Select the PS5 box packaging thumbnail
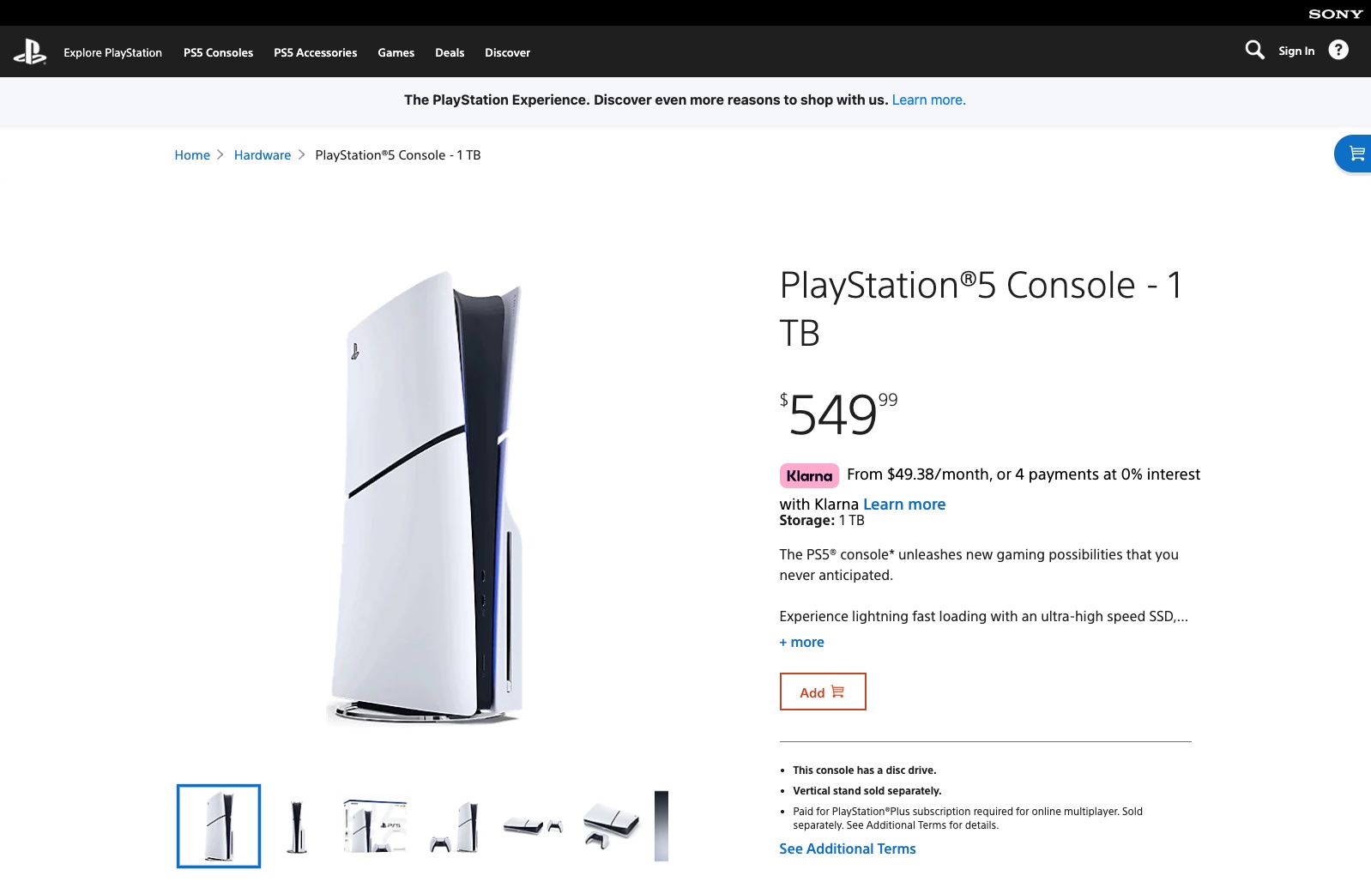Screen dimensions: 1371x882 pos(375,826)
